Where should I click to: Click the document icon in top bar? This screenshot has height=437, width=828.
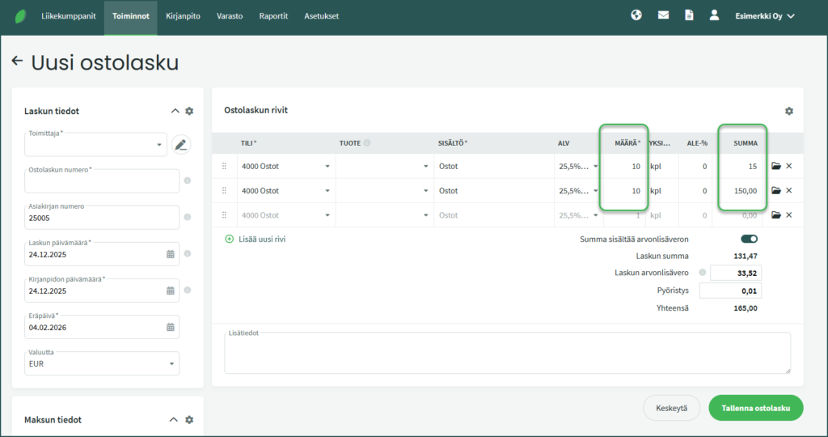(689, 15)
